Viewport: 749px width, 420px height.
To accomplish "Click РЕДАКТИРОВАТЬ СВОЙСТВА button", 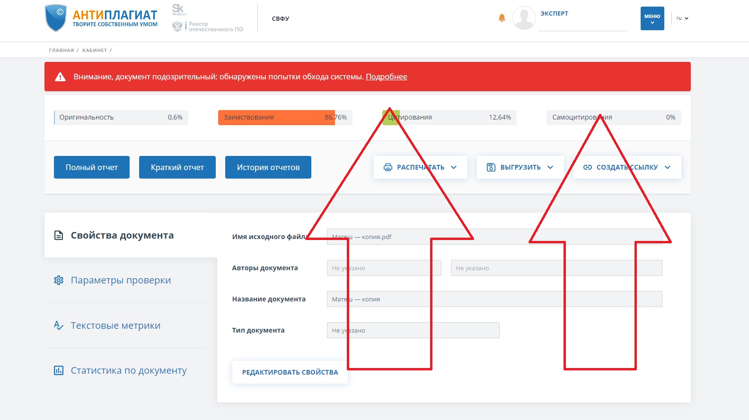I will tap(290, 372).
